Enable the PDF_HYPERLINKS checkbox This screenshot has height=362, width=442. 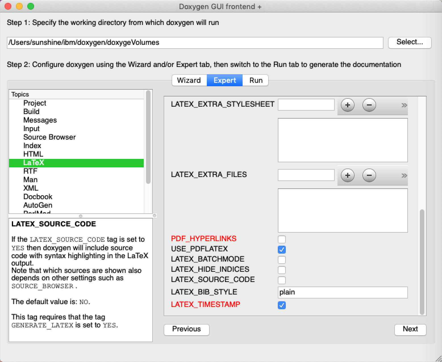282,239
